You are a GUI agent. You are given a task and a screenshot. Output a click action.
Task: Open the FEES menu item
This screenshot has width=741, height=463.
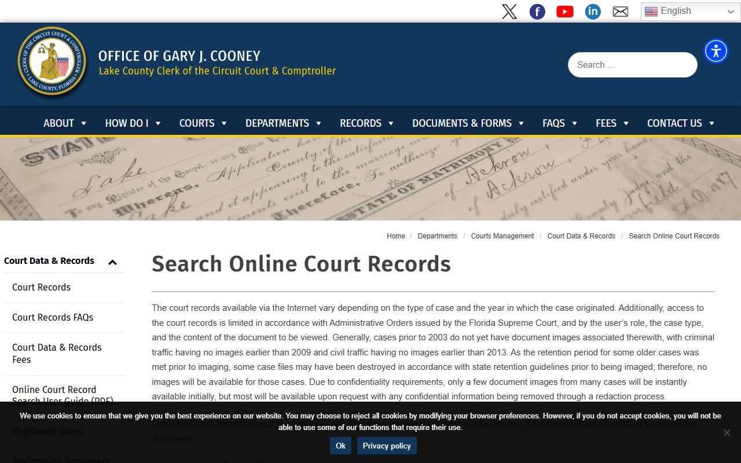[x=606, y=123]
